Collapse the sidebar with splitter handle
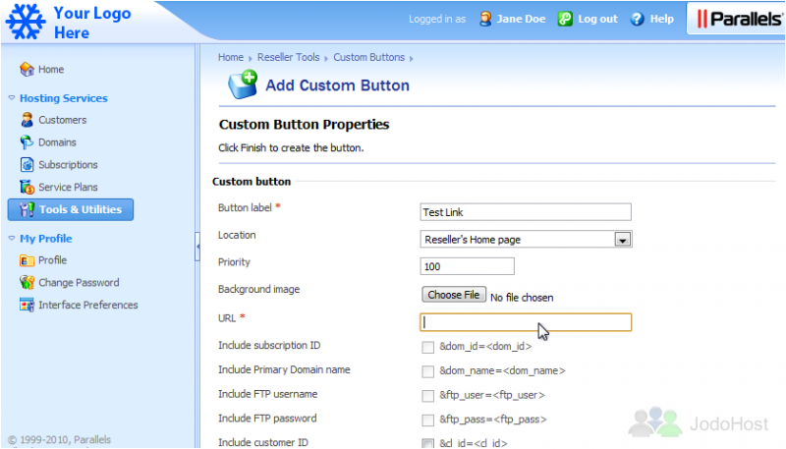The width and height of the screenshot is (786, 449). click(197, 247)
